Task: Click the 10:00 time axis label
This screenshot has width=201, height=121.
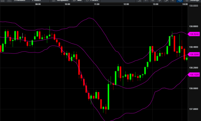Action: coord(67,4)
